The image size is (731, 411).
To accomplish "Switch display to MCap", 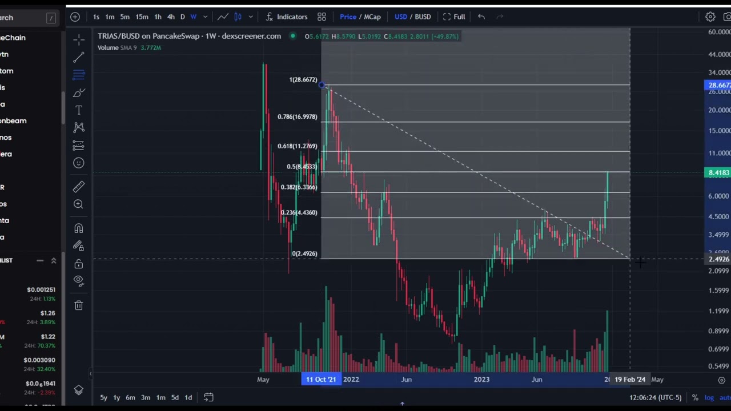I will [372, 17].
